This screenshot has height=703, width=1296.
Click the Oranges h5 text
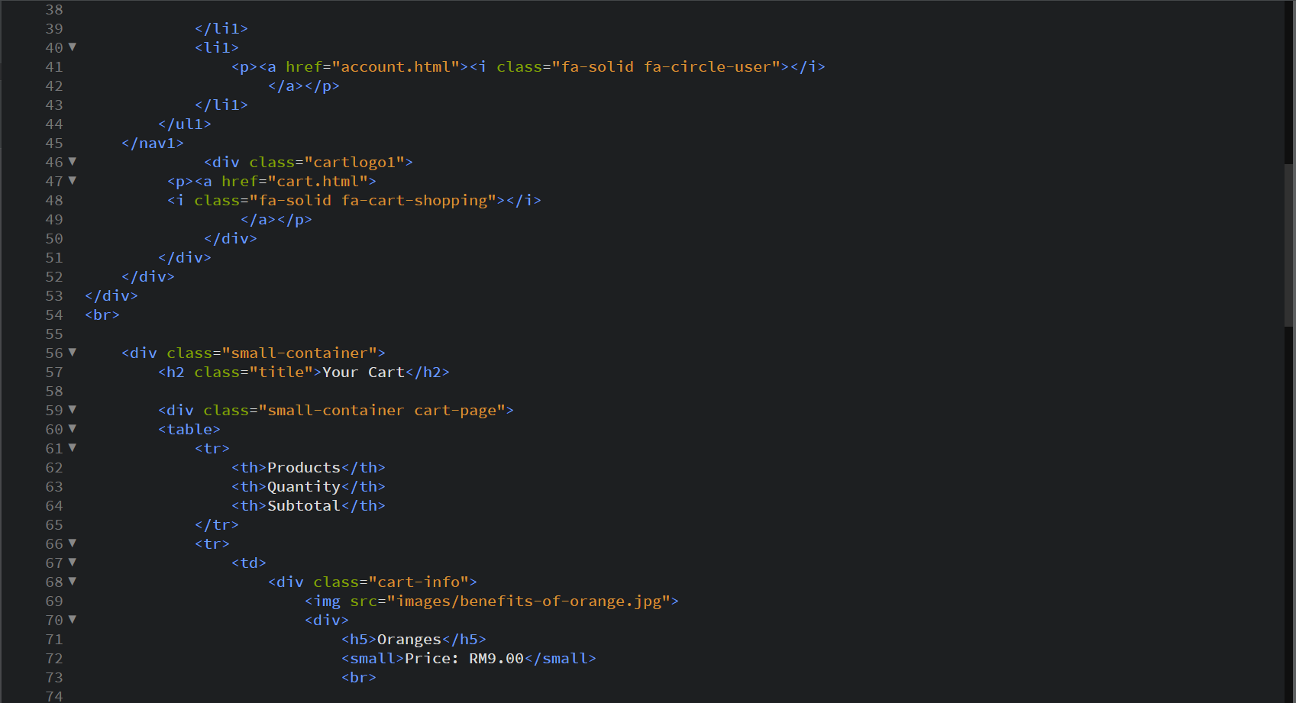(409, 639)
